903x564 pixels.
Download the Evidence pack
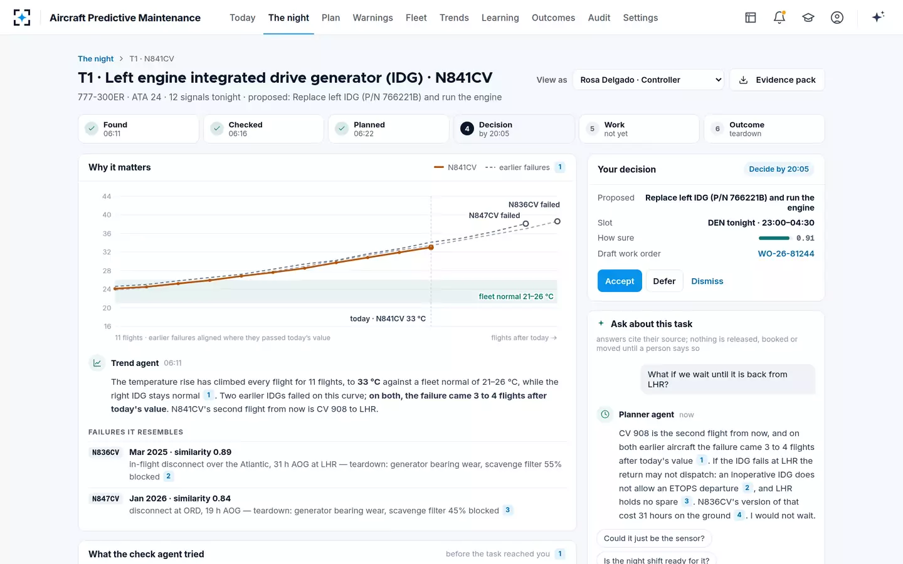point(777,80)
